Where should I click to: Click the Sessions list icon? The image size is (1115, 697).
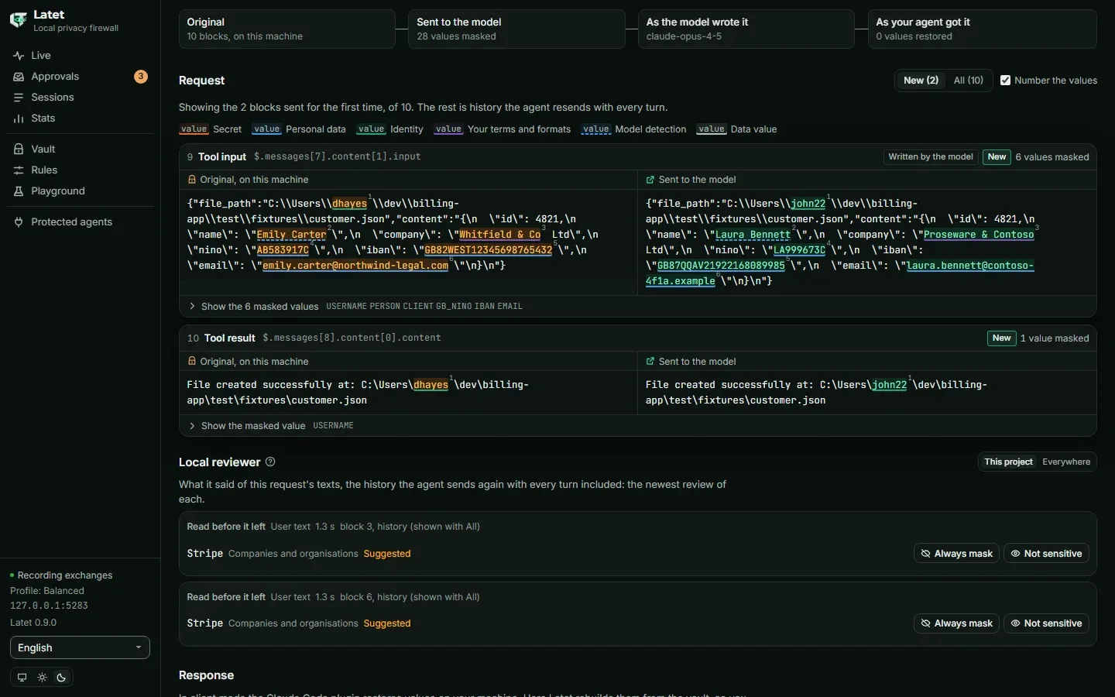click(19, 98)
